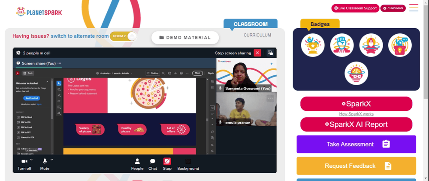
Task: Select the Screen share (You) tab
Action: [38, 63]
